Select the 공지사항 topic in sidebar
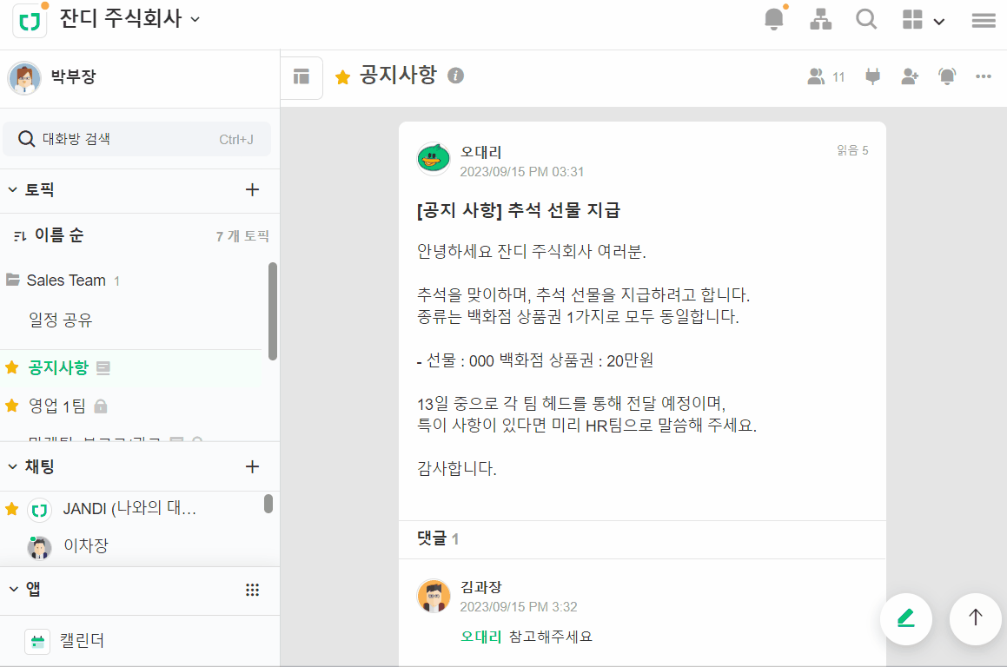The image size is (1007, 667). (131, 368)
